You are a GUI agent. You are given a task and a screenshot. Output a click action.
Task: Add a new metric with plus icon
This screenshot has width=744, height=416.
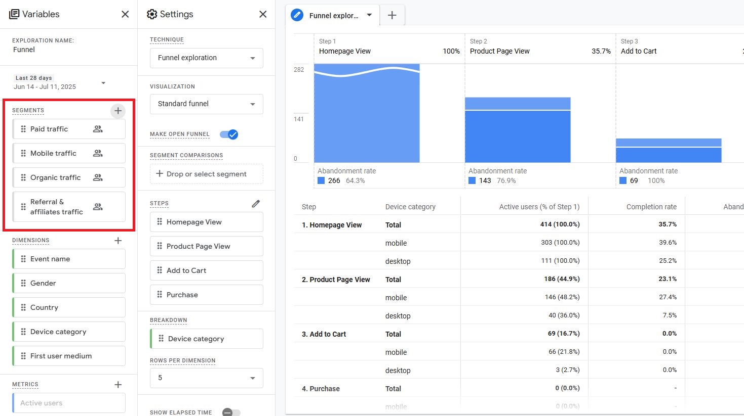[118, 385]
